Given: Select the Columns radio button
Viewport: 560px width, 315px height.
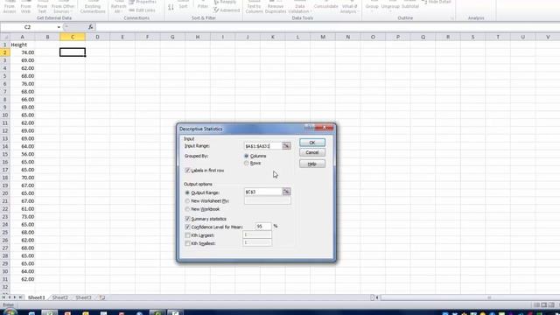Looking at the screenshot, I should coord(247,156).
